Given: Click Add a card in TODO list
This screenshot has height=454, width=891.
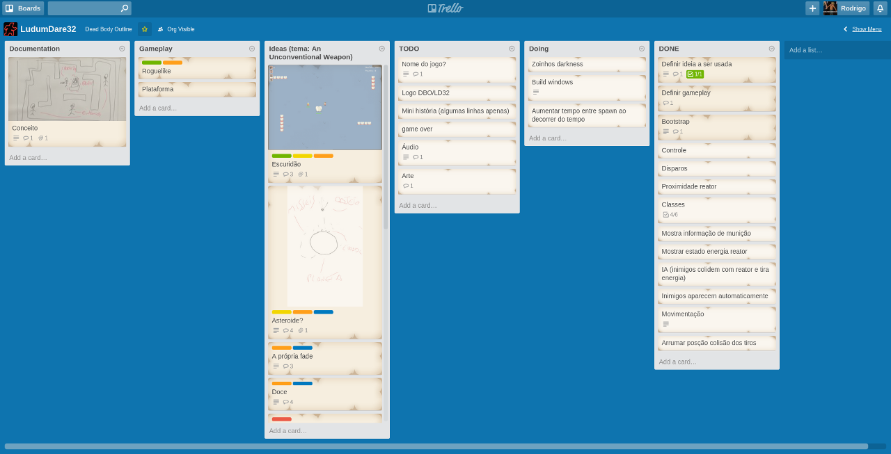Looking at the screenshot, I should [x=418, y=205].
